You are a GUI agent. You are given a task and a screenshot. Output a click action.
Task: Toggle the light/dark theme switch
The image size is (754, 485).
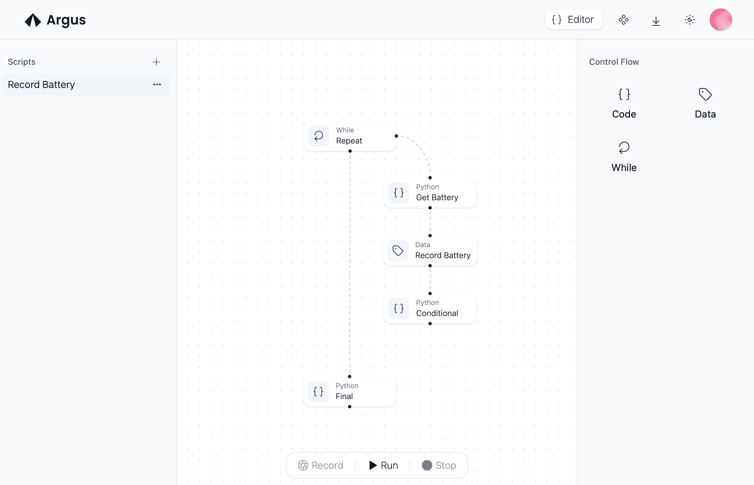[690, 20]
